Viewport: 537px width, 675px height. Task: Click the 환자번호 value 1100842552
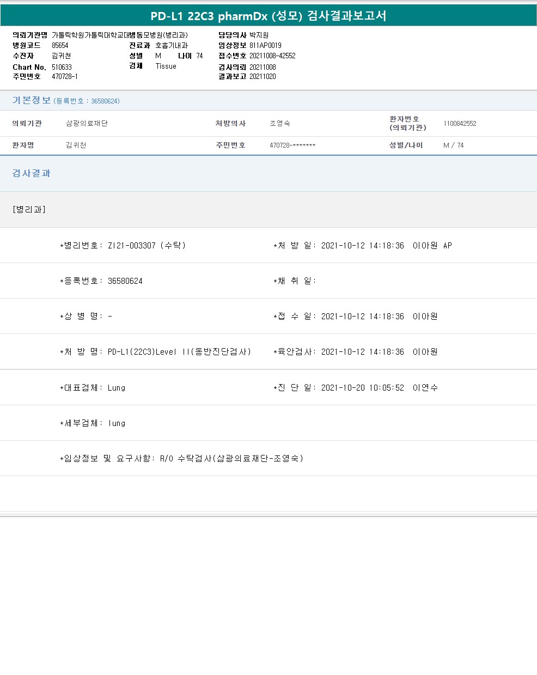(460, 124)
